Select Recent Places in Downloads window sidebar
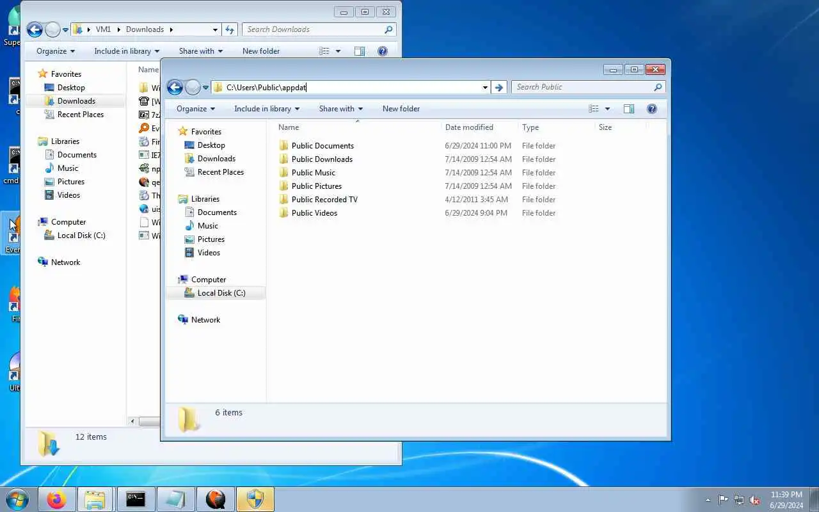The height and width of the screenshot is (512, 819). click(80, 115)
